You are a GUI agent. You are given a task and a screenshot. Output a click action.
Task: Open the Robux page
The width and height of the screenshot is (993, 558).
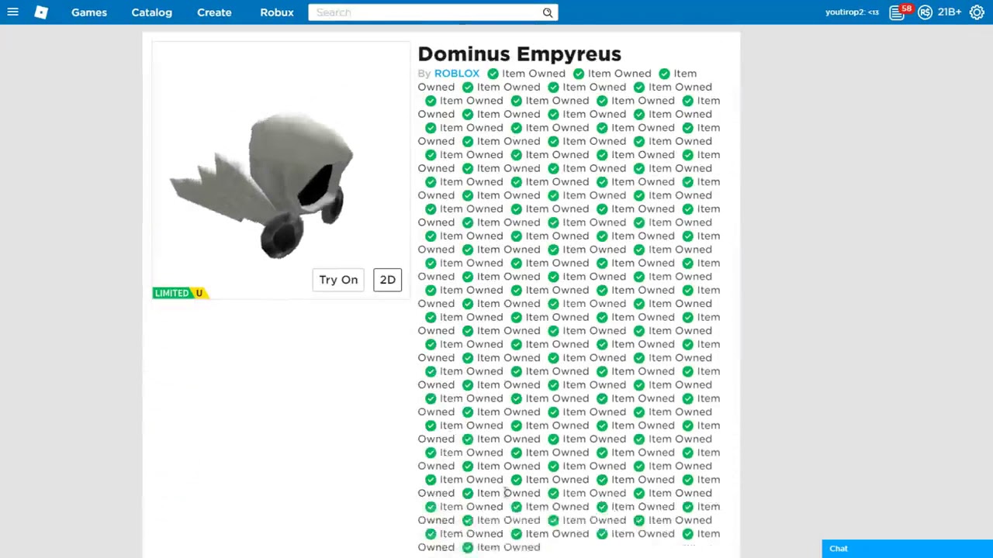click(x=277, y=12)
